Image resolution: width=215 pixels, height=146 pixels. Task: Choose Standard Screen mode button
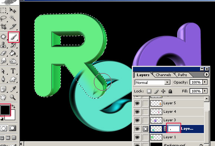2,138
